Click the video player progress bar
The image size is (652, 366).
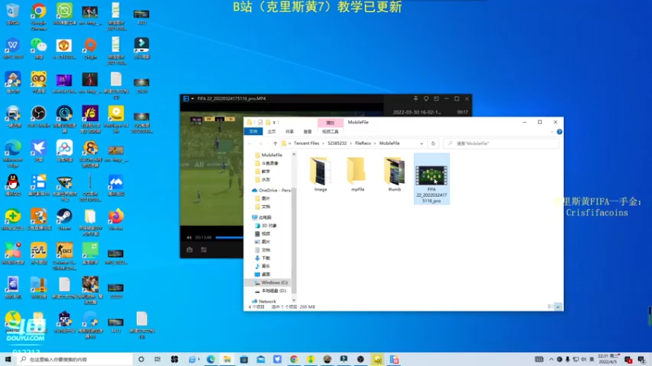[229, 237]
